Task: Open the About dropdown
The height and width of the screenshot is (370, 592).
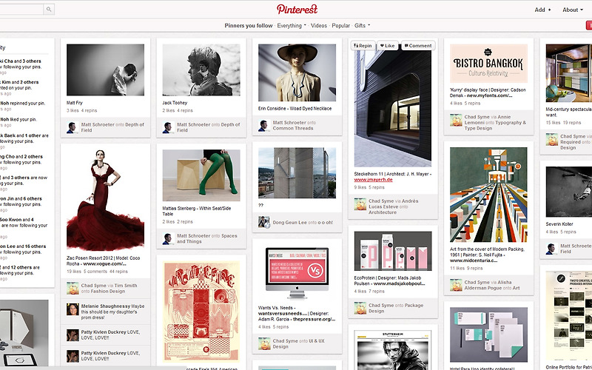Action: 573,10
